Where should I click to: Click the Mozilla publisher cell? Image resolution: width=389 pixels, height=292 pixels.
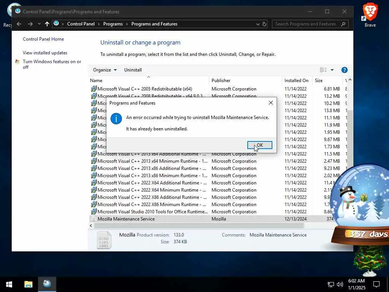(x=218, y=219)
